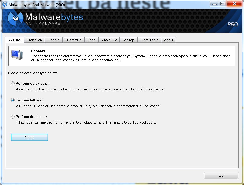Click the window title 'Malwarebytes Anti-Malware (PRO)'
This screenshot has height=185, width=244.
tap(37, 5)
